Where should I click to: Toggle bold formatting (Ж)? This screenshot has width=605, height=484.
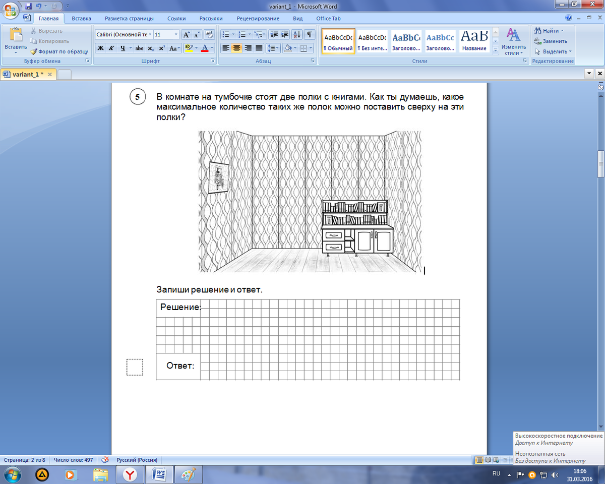100,48
